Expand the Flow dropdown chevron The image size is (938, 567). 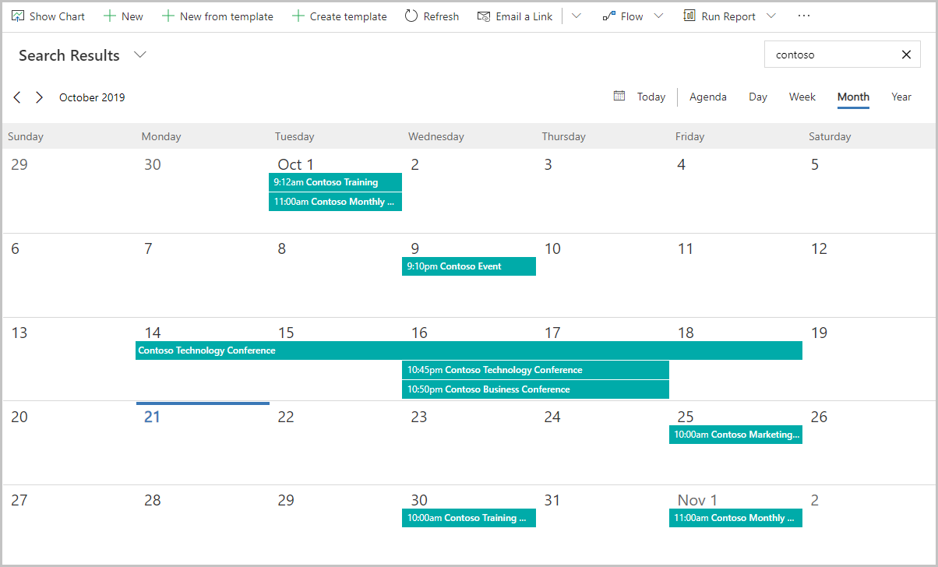pyautogui.click(x=658, y=16)
